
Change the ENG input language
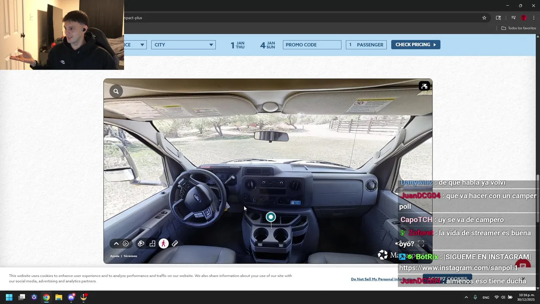(486, 297)
